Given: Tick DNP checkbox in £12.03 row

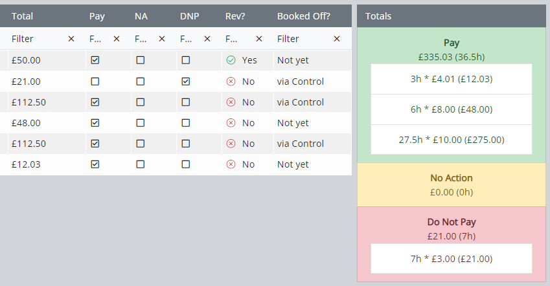Looking at the screenshot, I should pyautogui.click(x=186, y=164).
